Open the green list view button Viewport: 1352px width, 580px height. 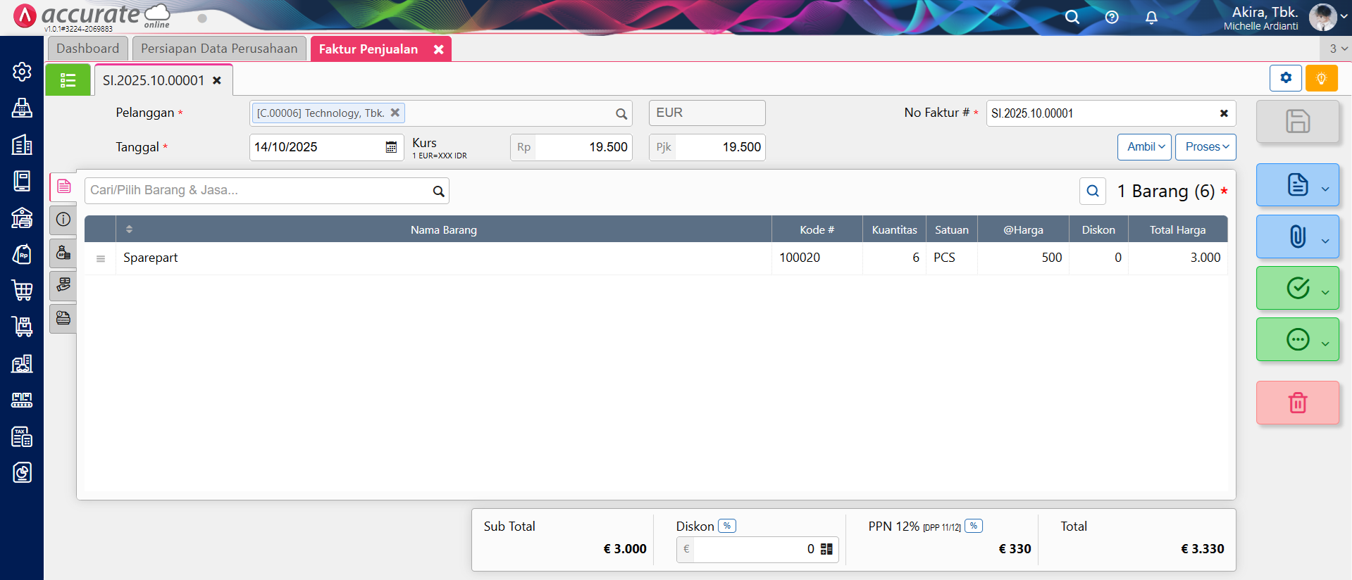coord(68,80)
